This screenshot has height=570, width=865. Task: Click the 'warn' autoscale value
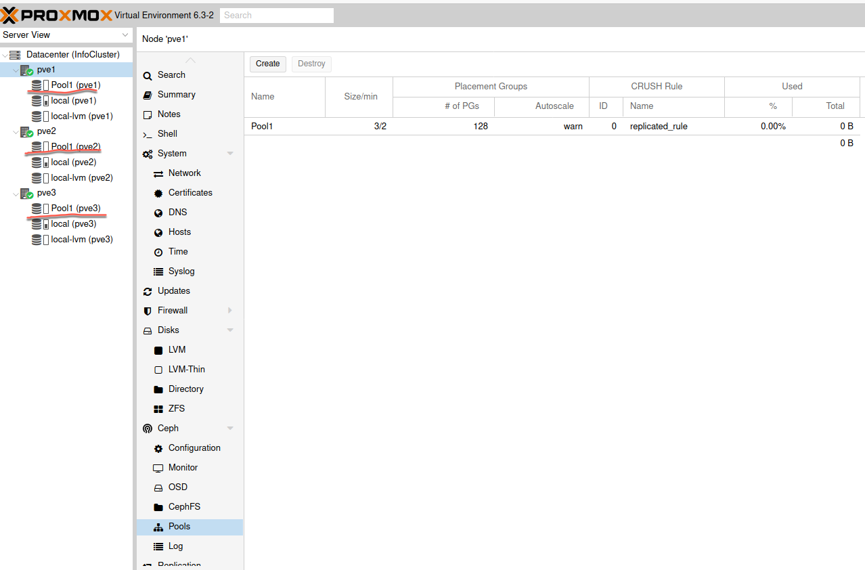click(x=573, y=127)
